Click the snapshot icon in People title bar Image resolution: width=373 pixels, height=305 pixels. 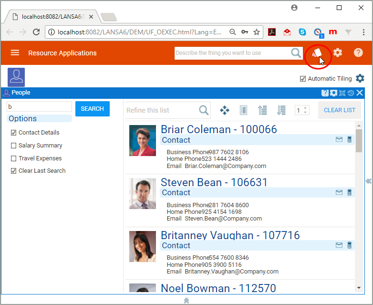333,93
